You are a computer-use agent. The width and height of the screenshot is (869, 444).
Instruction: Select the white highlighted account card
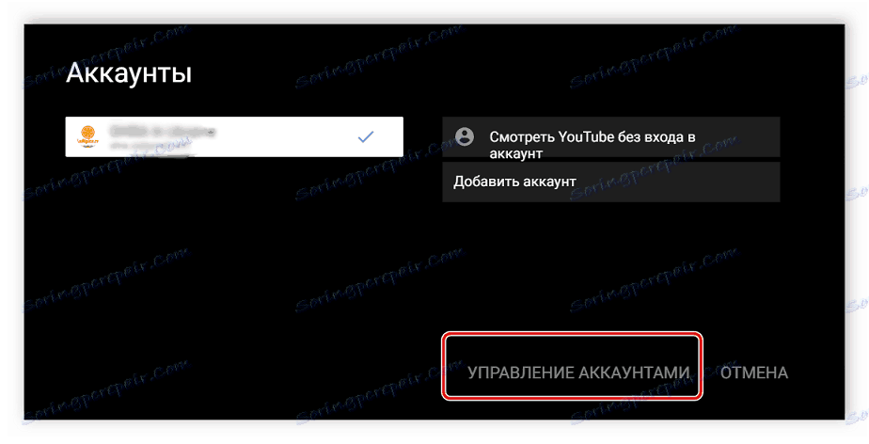(234, 137)
